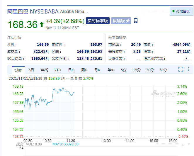Select the 周K weekly candlestick tab
This screenshot has width=194, height=156.
click(x=84, y=70)
